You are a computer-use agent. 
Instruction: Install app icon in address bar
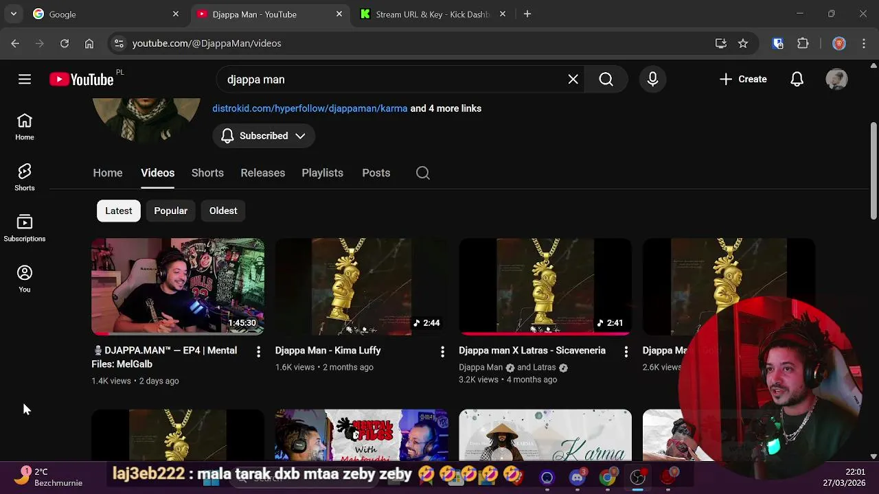(x=721, y=43)
